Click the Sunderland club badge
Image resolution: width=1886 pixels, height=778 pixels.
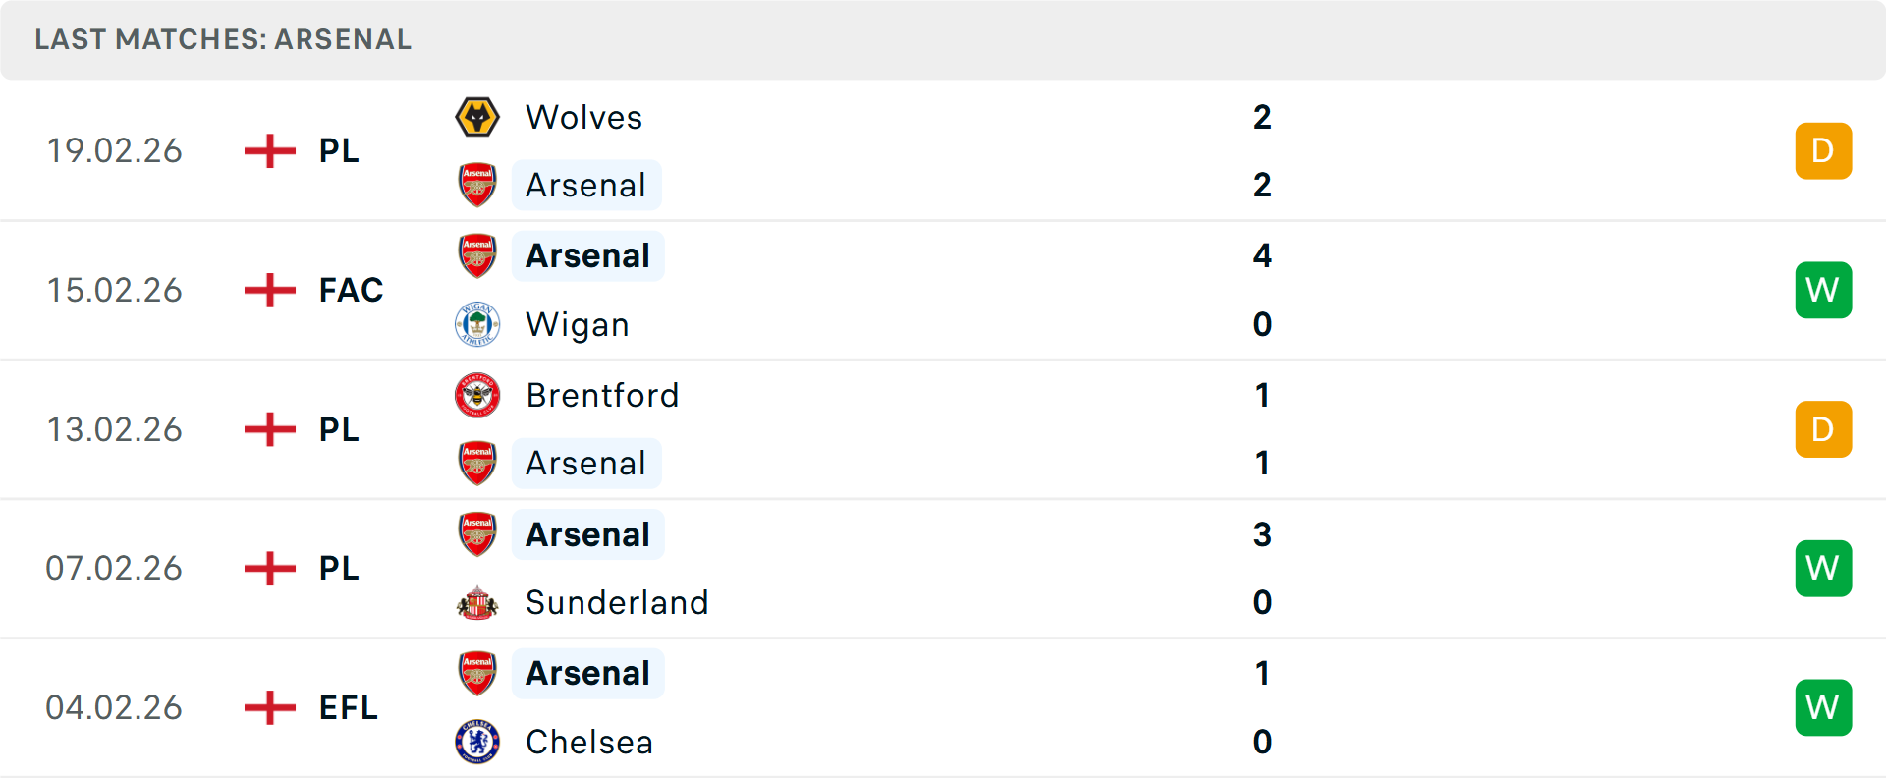tap(477, 602)
